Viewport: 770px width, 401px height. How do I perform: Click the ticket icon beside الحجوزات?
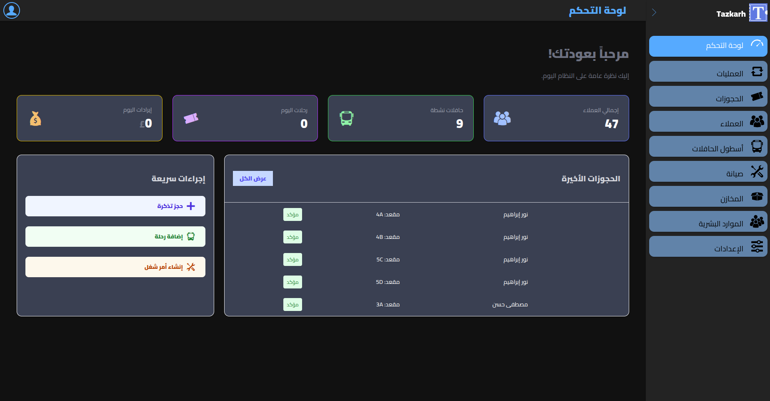pyautogui.click(x=757, y=97)
